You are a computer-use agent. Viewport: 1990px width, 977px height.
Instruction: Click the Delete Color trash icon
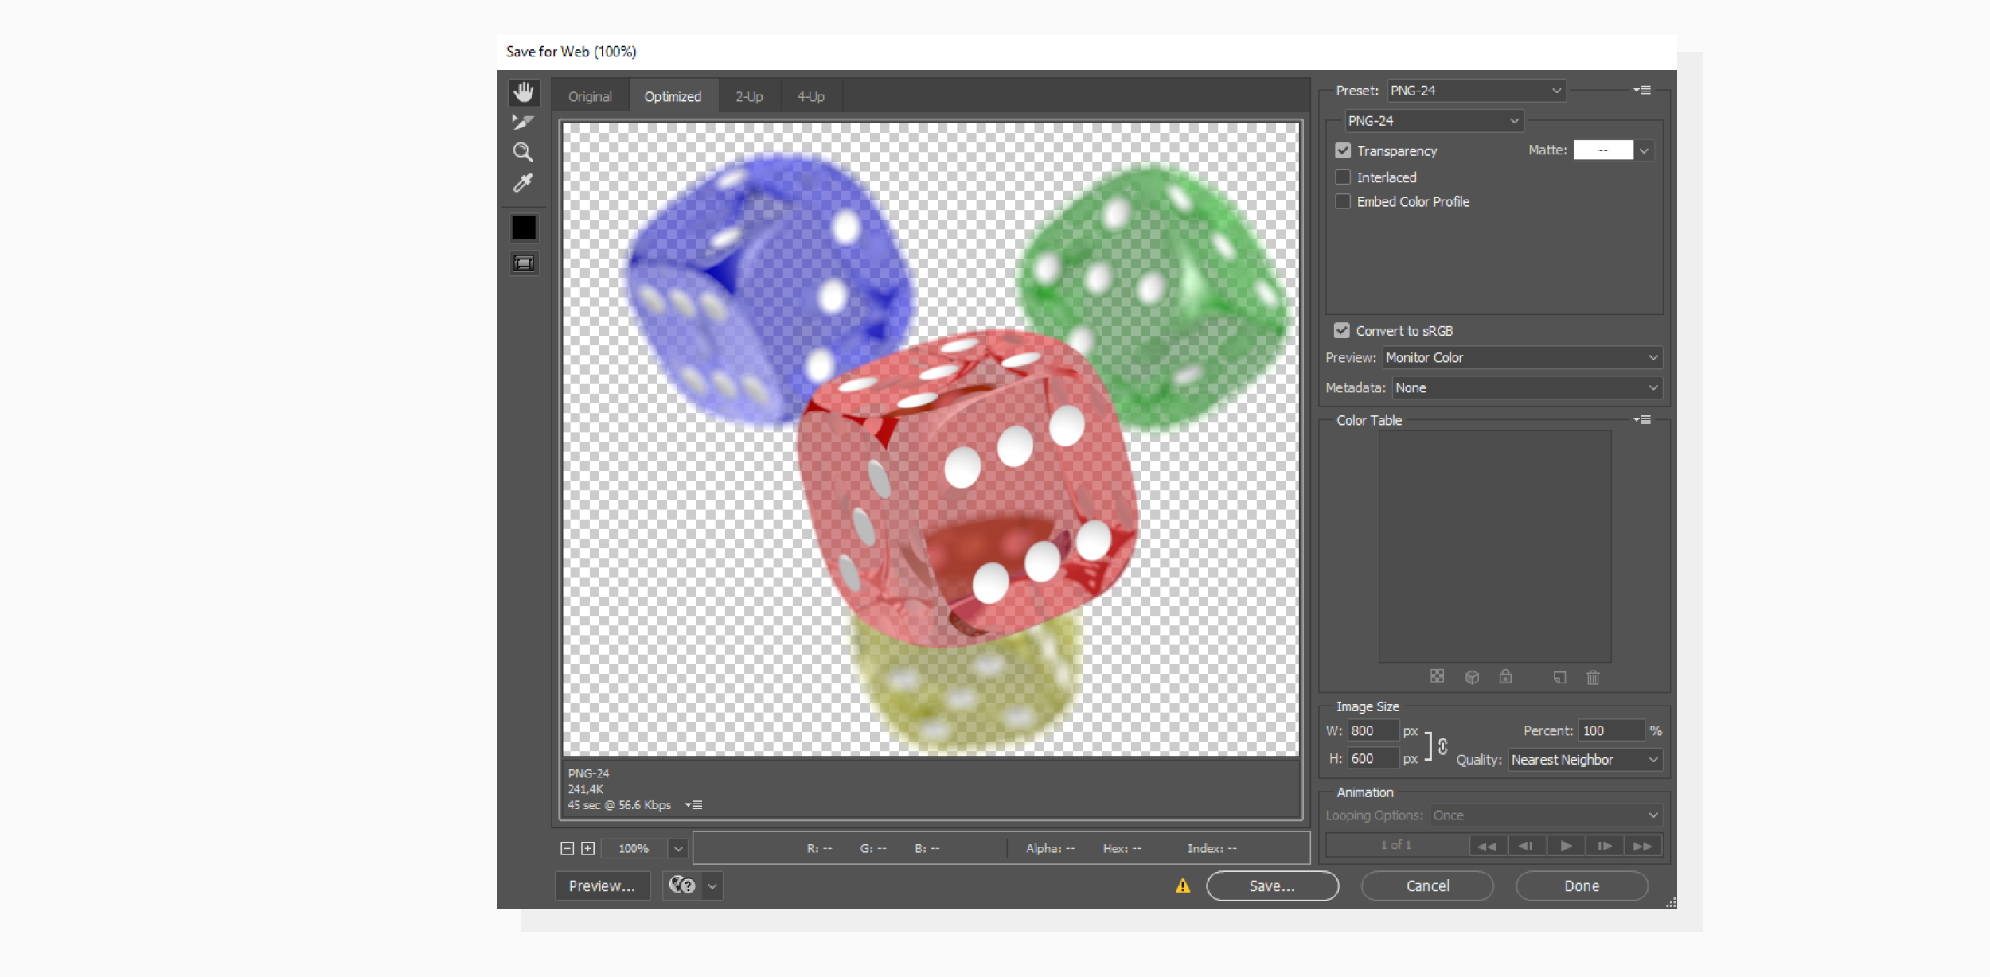[1593, 676]
